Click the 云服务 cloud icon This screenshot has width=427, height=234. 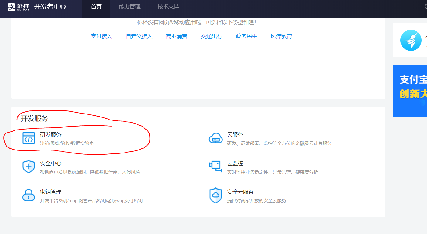coord(216,138)
